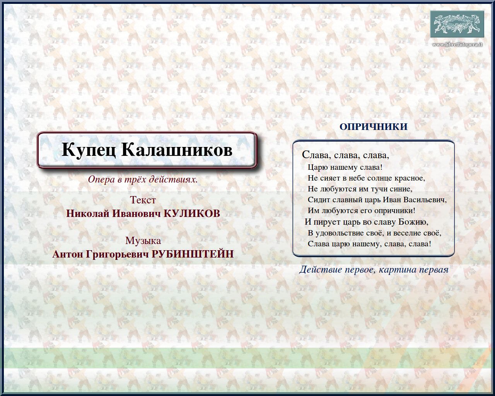495x396 pixels.
Task: Click librettist name Николай Иванович КУЛИКОВ
Action: click(143, 213)
